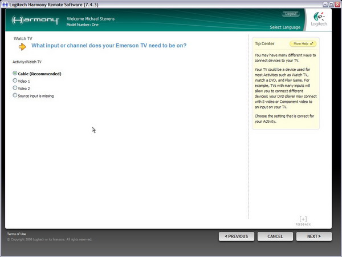342x257 pixels.
Task: Click the NEXT button
Action: pyautogui.click(x=314, y=236)
